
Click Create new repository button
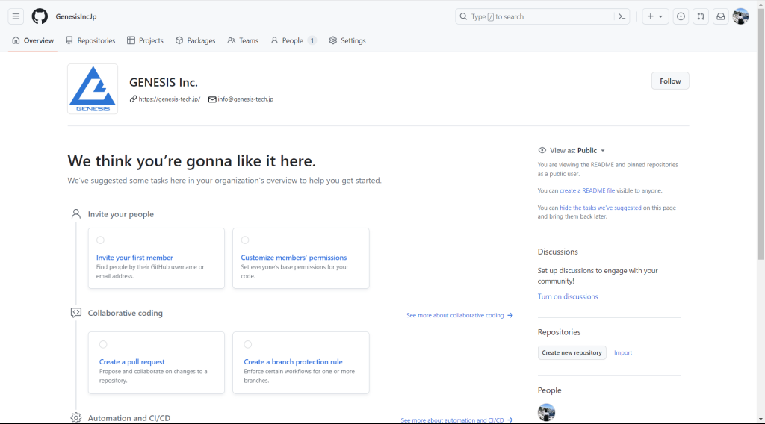572,352
